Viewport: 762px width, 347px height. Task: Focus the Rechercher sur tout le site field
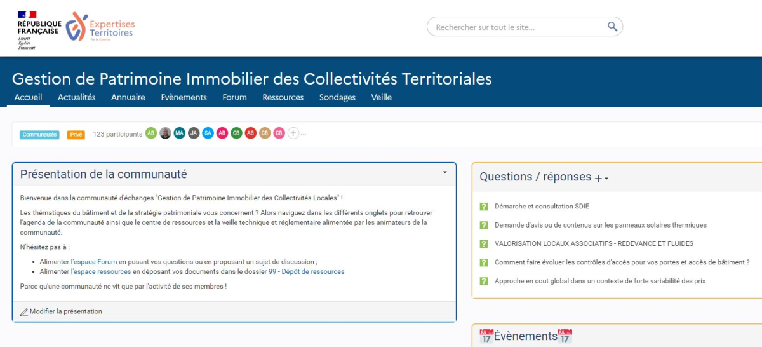click(518, 27)
